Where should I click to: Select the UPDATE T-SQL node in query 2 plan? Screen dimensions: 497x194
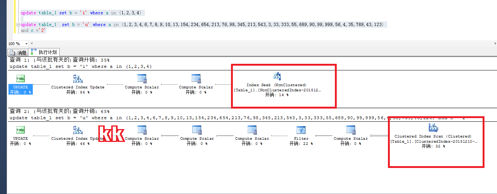pyautogui.click(x=21, y=135)
